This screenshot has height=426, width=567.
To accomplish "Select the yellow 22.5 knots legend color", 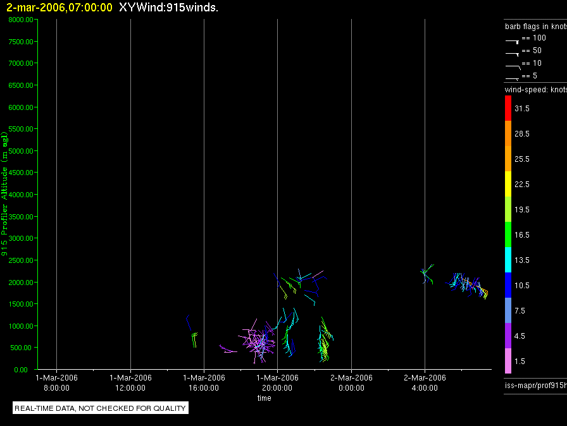I will pyautogui.click(x=508, y=184).
